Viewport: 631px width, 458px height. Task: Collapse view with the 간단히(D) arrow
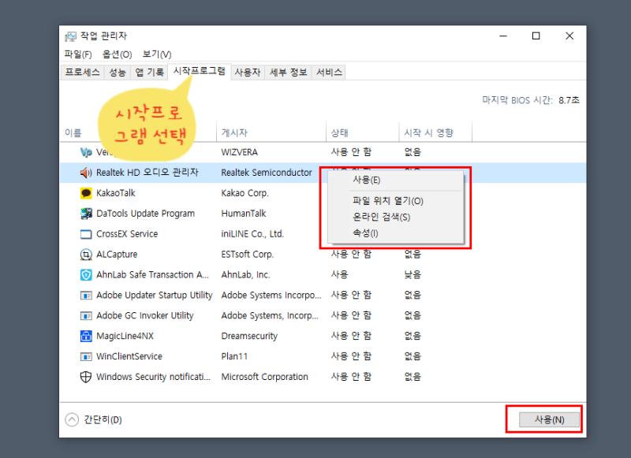[72, 420]
